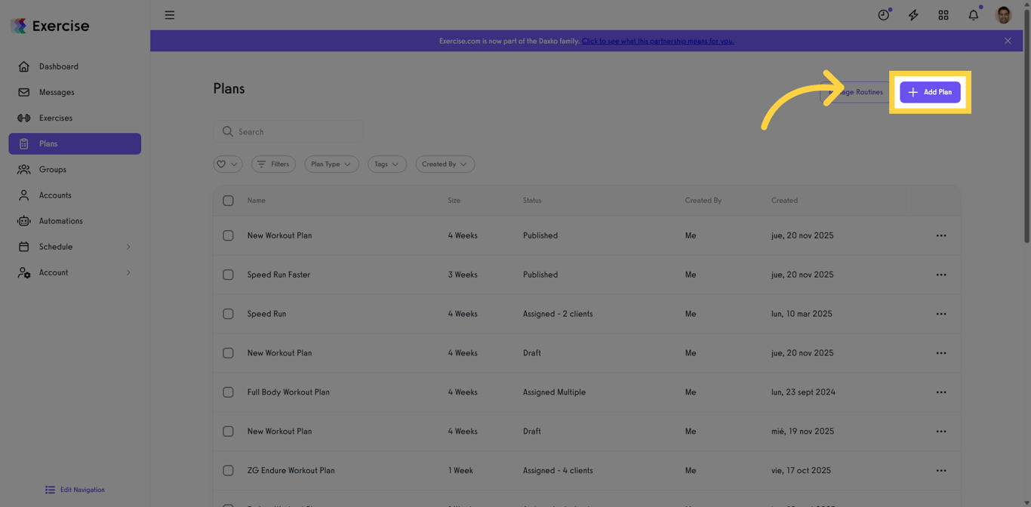The height and width of the screenshot is (507, 1031).
Task: Expand the Plan Type filter dropdown
Action: coord(331,164)
